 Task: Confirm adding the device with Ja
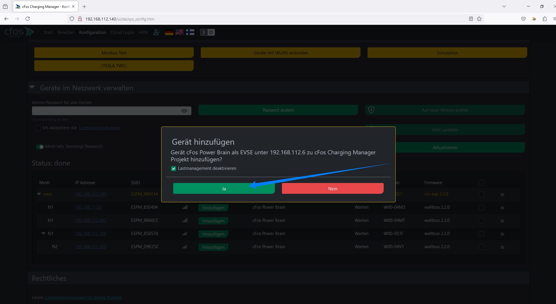[x=224, y=189]
